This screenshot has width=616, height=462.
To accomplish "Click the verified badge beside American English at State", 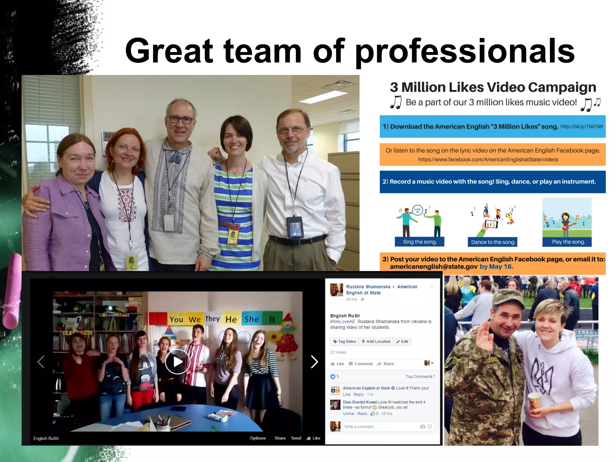I will coord(393,388).
